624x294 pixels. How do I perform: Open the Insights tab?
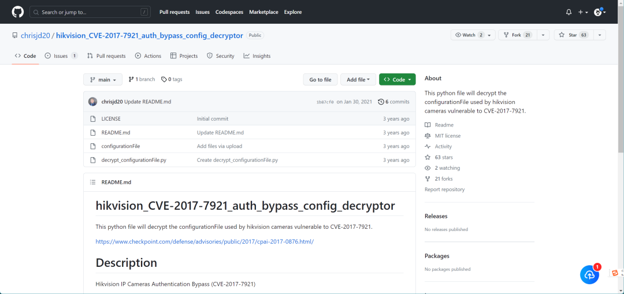[257, 56]
